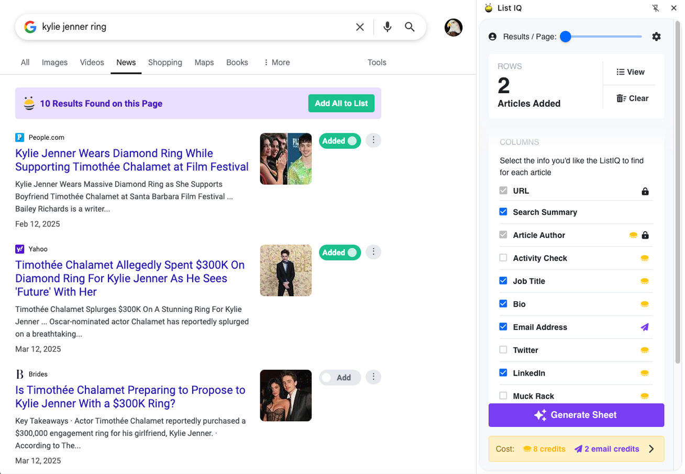Switch to the All tab

click(25, 62)
